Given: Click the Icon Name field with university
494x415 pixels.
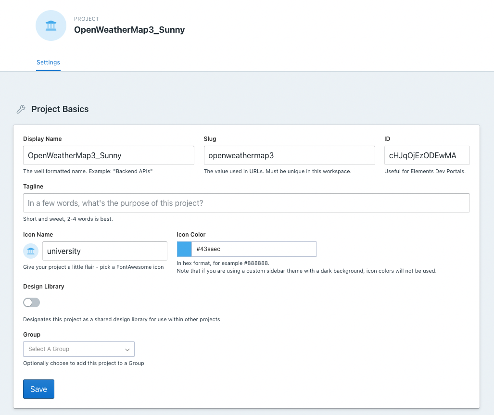Looking at the screenshot, I should [x=105, y=251].
